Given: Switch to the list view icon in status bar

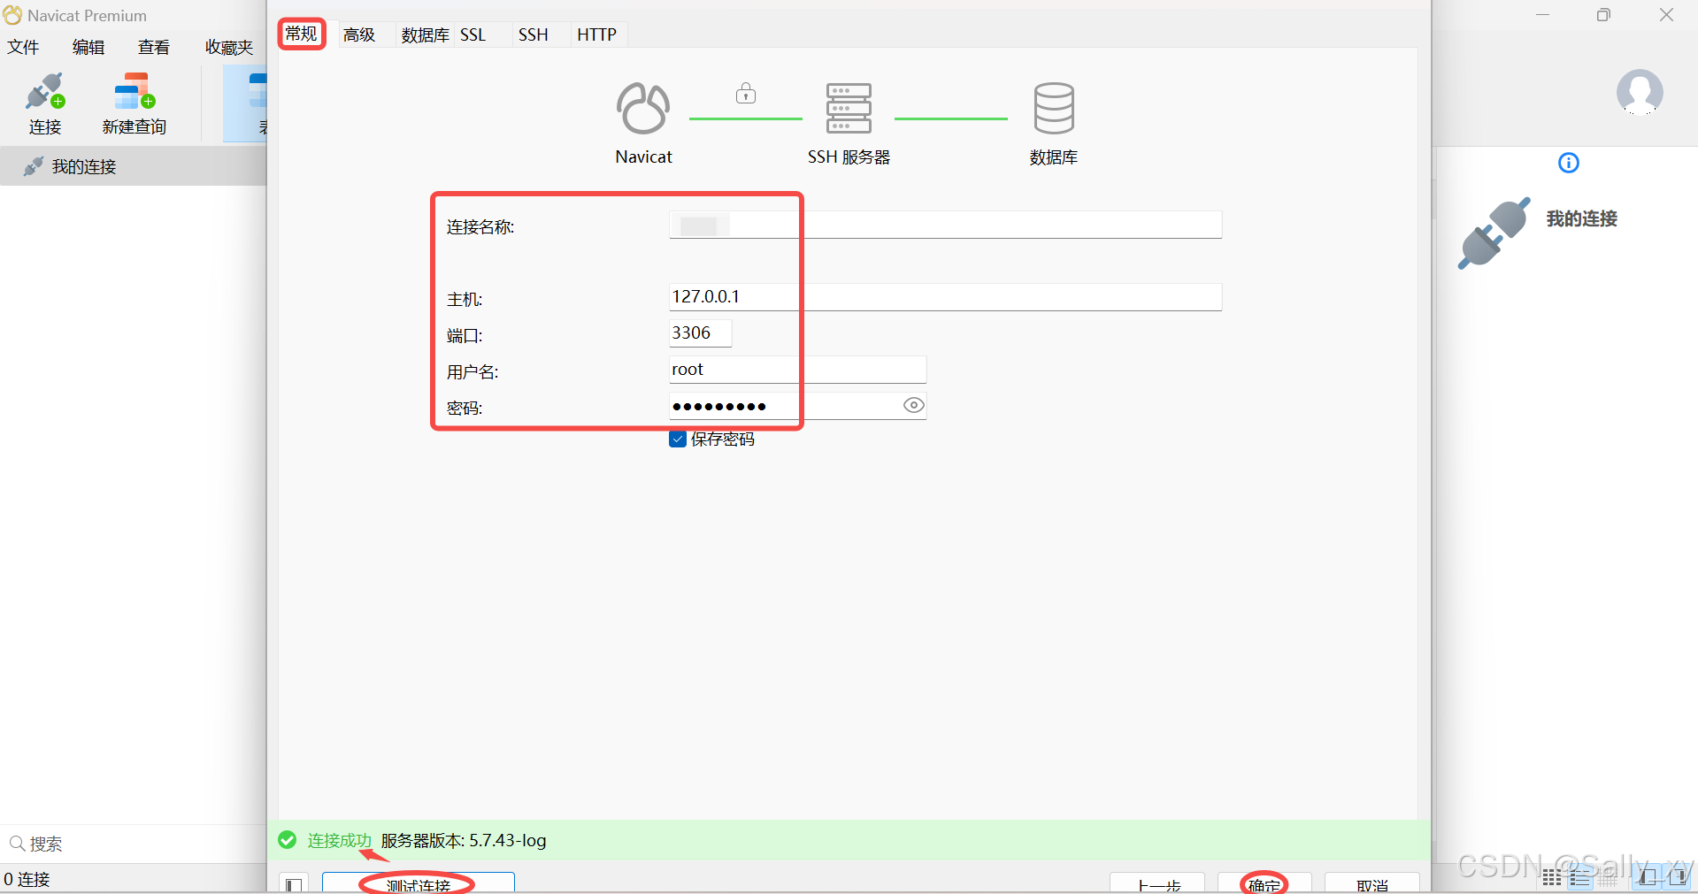Looking at the screenshot, I should click(x=1580, y=877).
